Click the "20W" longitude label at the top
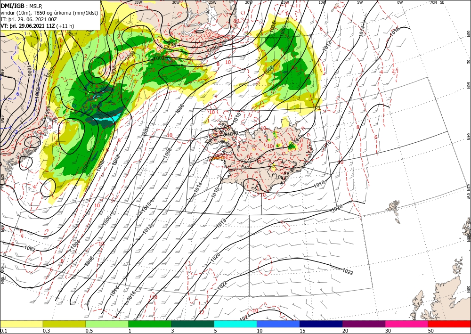471x334 pixels. [249, 2]
